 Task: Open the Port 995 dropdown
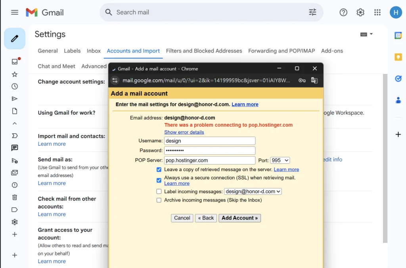pos(280,160)
